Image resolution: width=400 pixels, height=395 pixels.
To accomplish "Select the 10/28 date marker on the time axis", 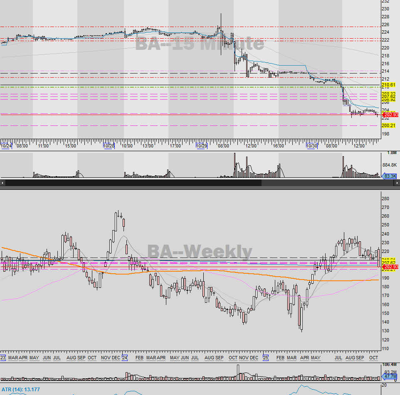I will [x=109, y=146].
